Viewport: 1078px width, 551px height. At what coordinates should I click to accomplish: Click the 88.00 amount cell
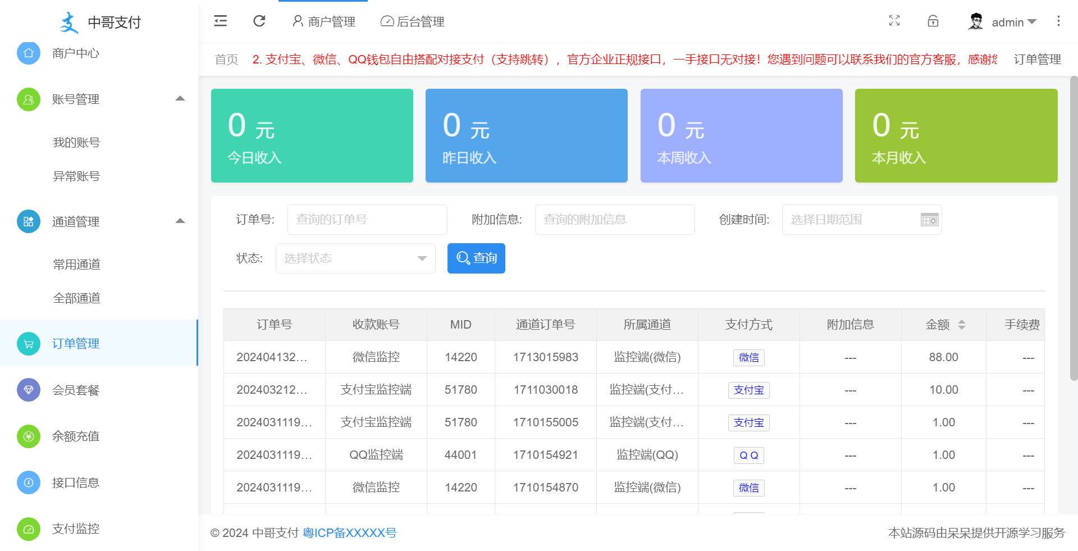[944, 357]
